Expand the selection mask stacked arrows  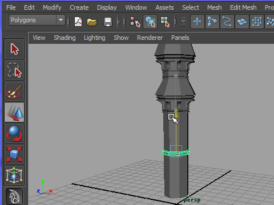point(183,22)
